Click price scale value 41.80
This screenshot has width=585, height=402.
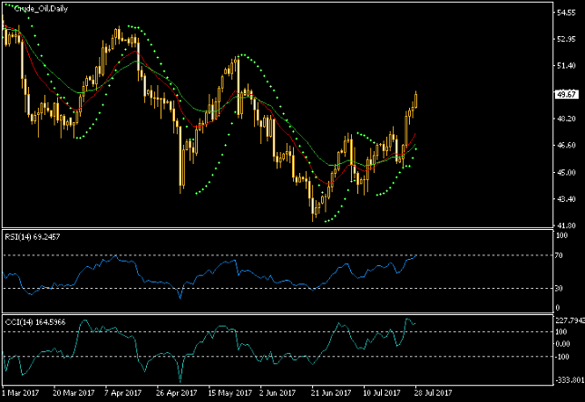566,225
